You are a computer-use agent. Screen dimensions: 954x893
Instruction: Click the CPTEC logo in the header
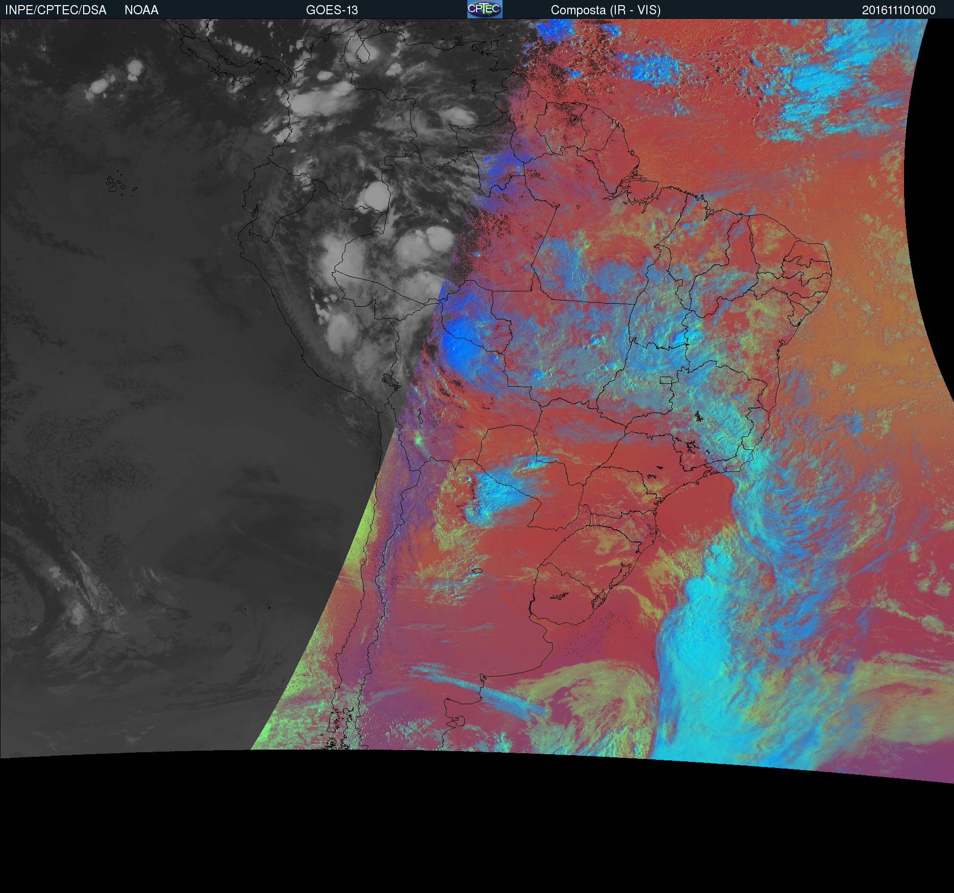485,9
